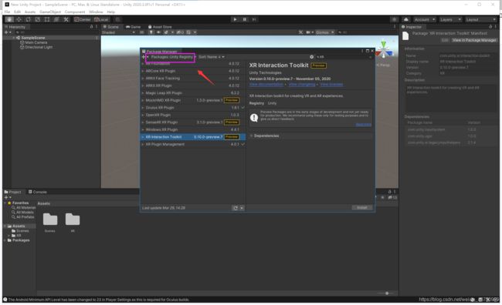Open the Packages: Unity Registry dropdown
The width and height of the screenshot is (502, 305).
coord(171,57)
